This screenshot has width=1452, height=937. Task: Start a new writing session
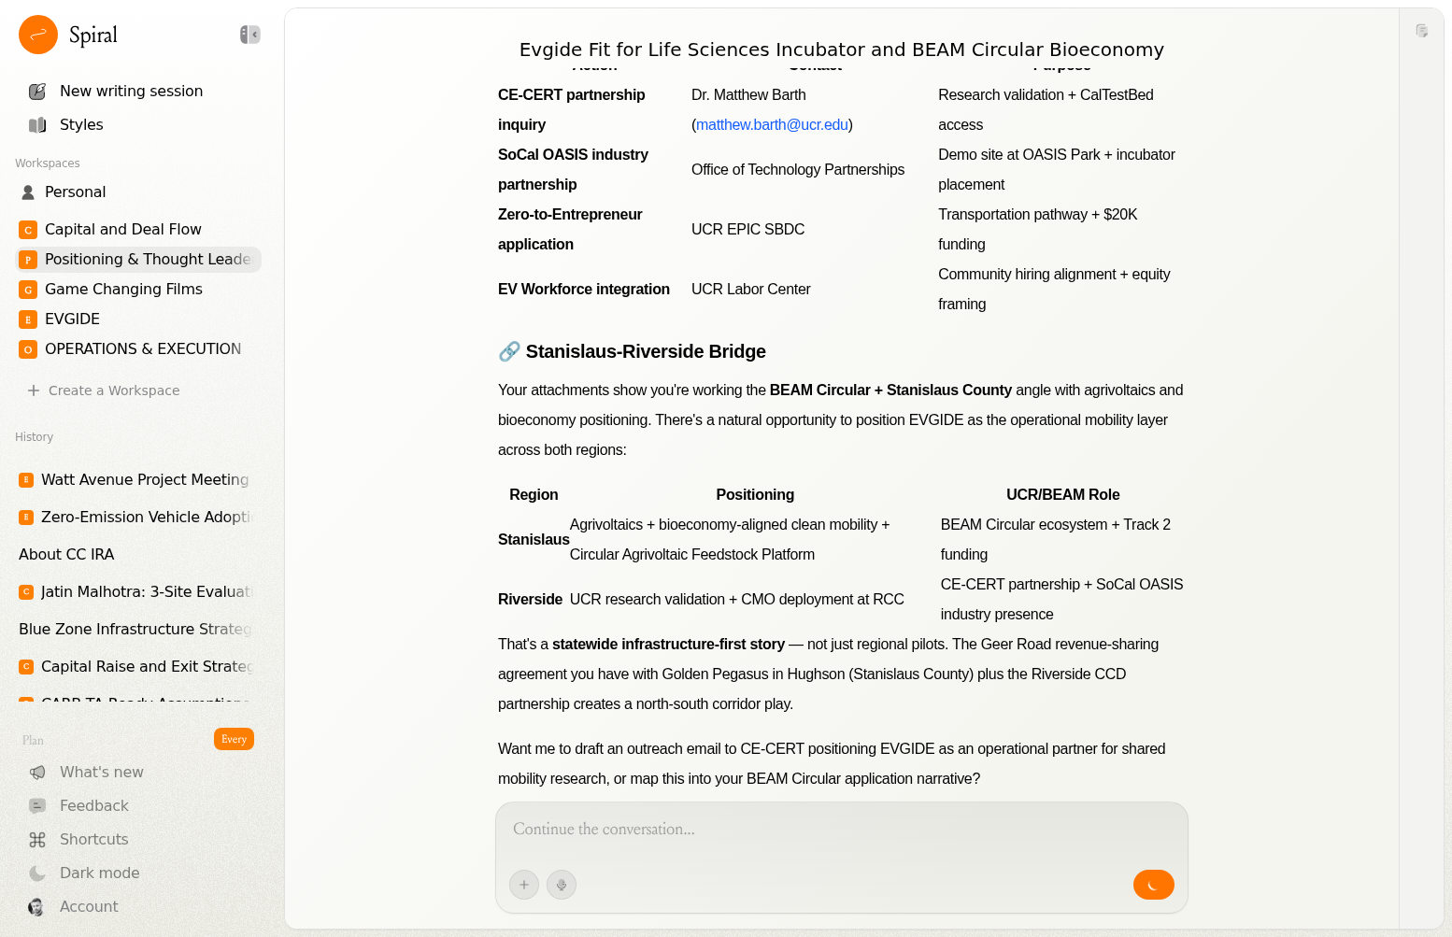click(x=131, y=91)
